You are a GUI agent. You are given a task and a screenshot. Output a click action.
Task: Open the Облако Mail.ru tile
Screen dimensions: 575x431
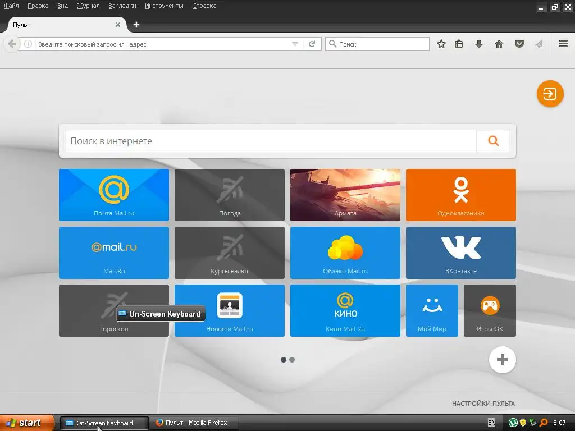tap(345, 253)
